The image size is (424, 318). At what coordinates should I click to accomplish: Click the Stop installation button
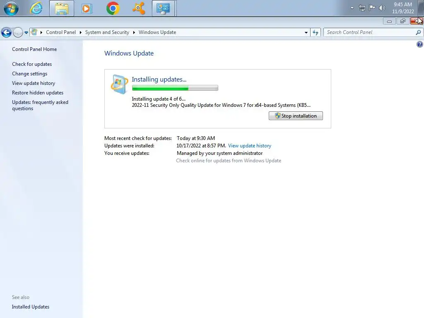pos(296,116)
